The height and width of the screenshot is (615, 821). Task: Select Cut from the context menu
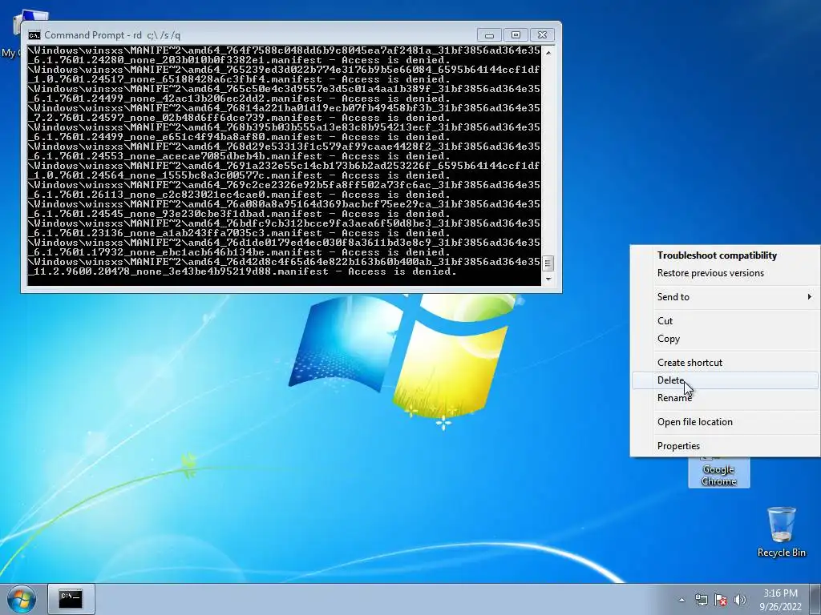725,320
